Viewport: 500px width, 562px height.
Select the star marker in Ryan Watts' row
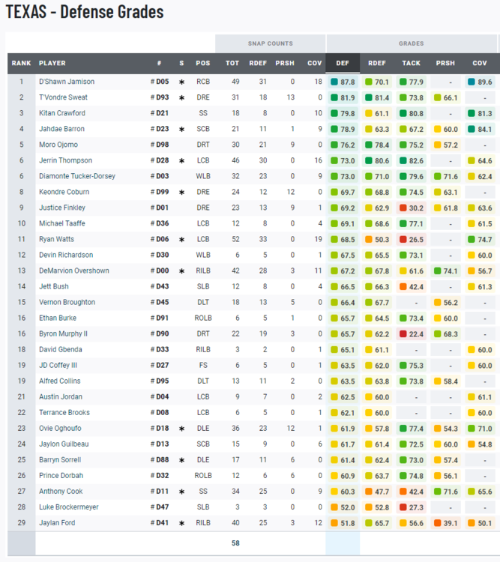point(181,239)
